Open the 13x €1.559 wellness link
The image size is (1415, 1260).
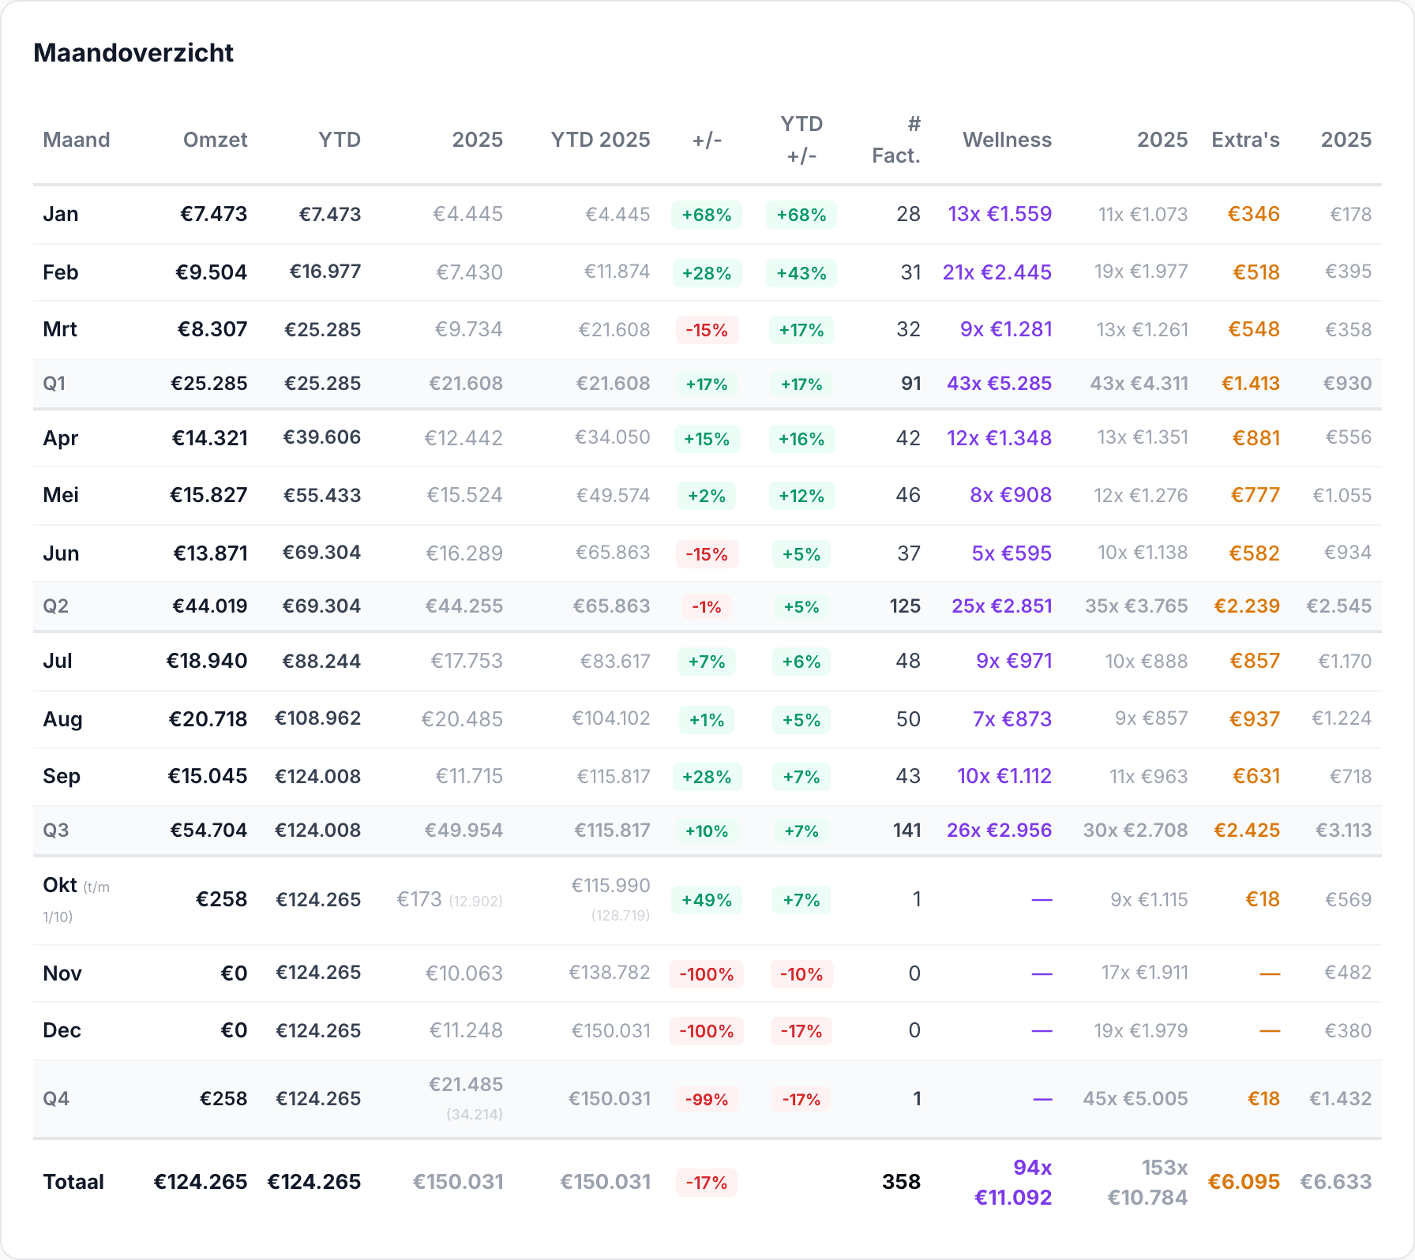[1000, 214]
